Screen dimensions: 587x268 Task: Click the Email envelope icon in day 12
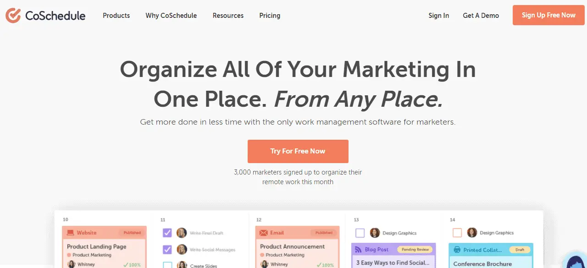click(263, 233)
